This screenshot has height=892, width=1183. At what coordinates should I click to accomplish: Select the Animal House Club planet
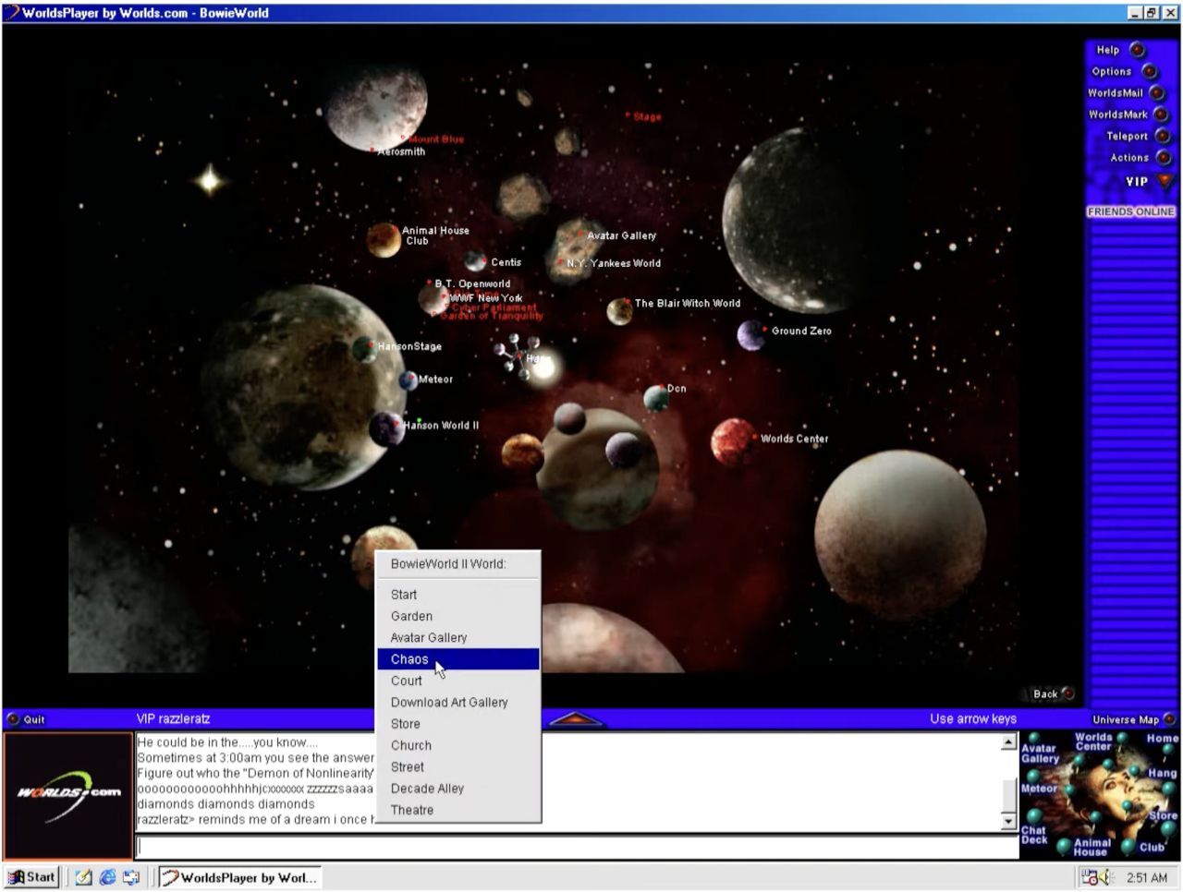(x=383, y=239)
